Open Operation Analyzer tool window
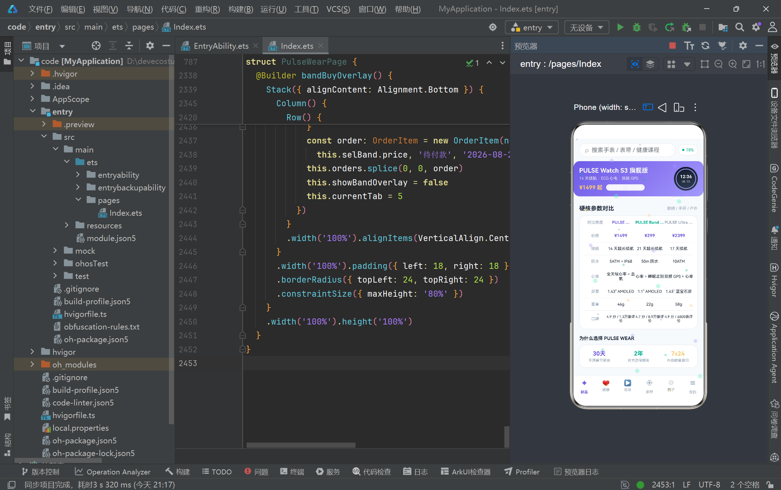Viewport: 781px width, 490px height. [112, 472]
